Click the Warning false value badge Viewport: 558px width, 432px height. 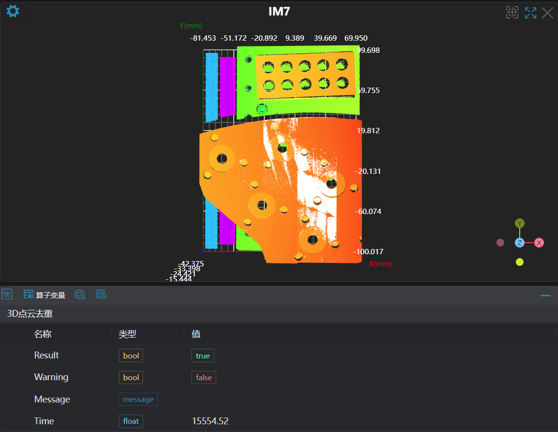point(204,377)
